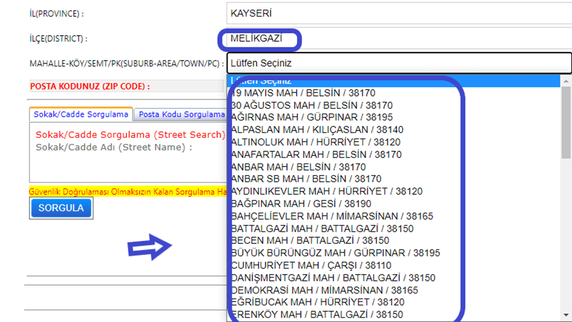Click the dropdown list scrollbar thumb

pyautogui.click(x=566, y=121)
